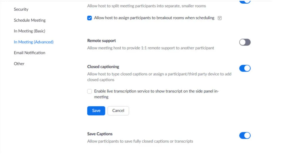Disable the Closed captioning toggle

click(x=245, y=68)
